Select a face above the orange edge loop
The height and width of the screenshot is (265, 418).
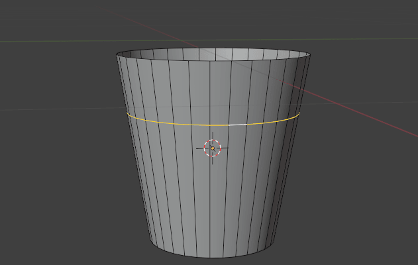click(199, 93)
